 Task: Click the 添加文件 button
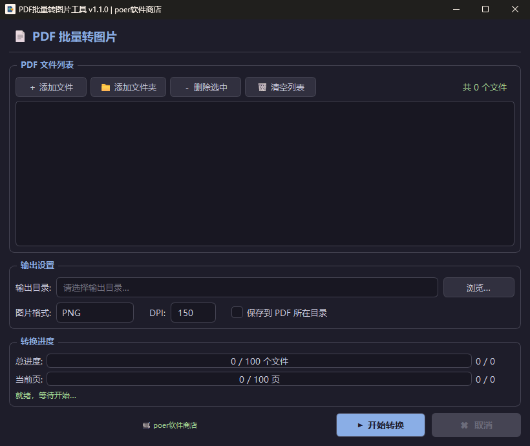tap(51, 87)
